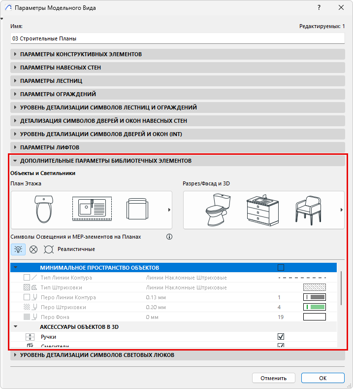The image size is (353, 389).
Task: Open the help question mark button
Action: (x=319, y=8)
